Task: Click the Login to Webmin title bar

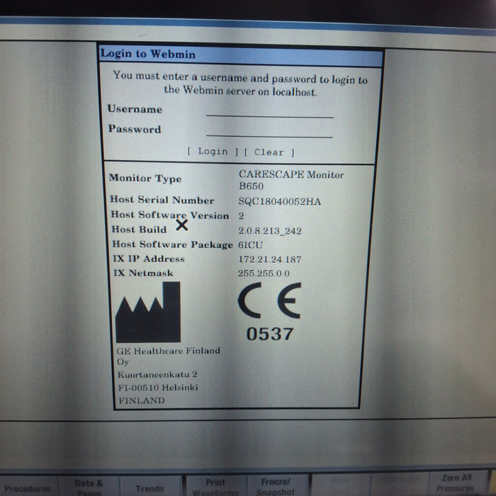Action: [241, 54]
